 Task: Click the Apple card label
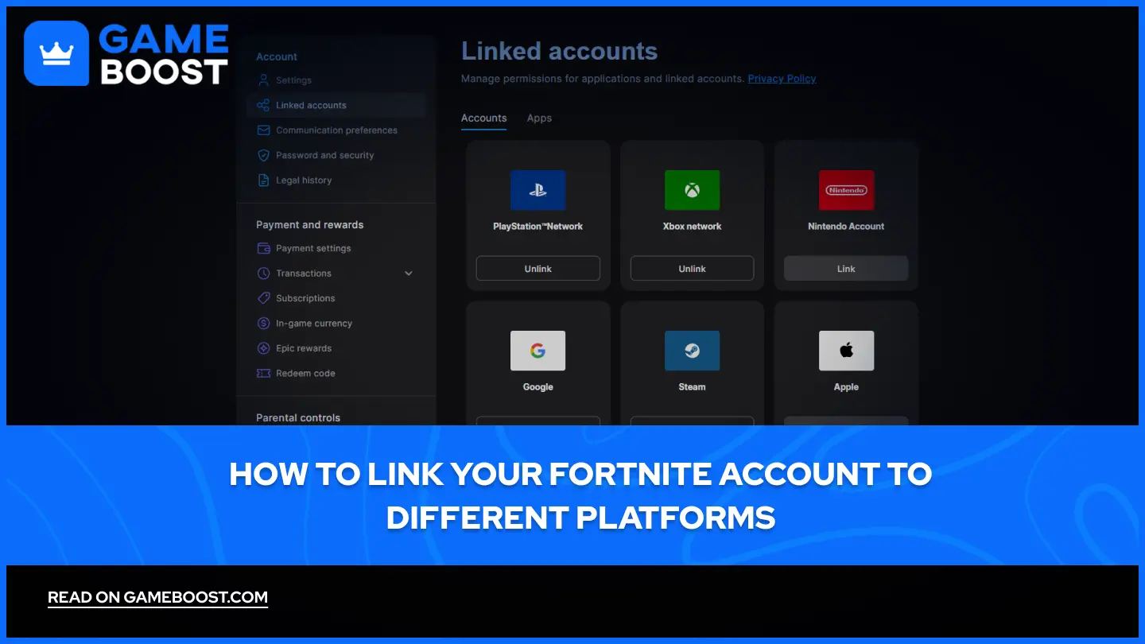[x=846, y=387]
